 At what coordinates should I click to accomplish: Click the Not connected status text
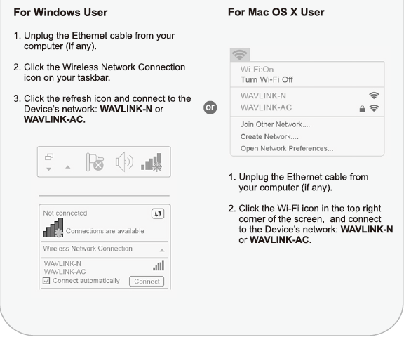pyautogui.click(x=65, y=213)
